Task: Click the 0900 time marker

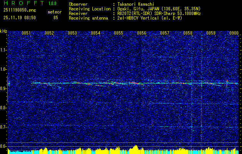Action: pyautogui.click(x=234, y=33)
